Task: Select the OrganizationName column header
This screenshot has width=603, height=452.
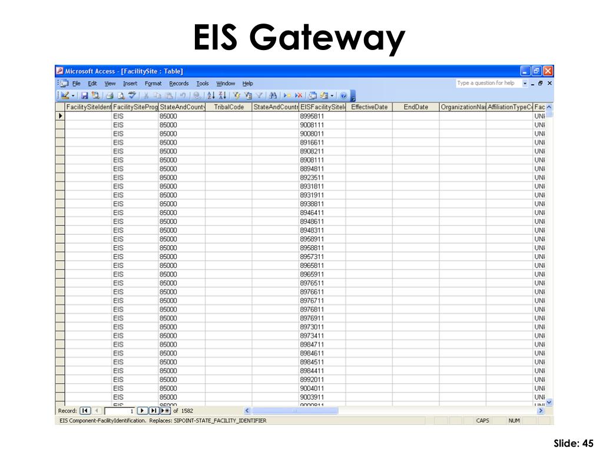Action: (x=463, y=107)
